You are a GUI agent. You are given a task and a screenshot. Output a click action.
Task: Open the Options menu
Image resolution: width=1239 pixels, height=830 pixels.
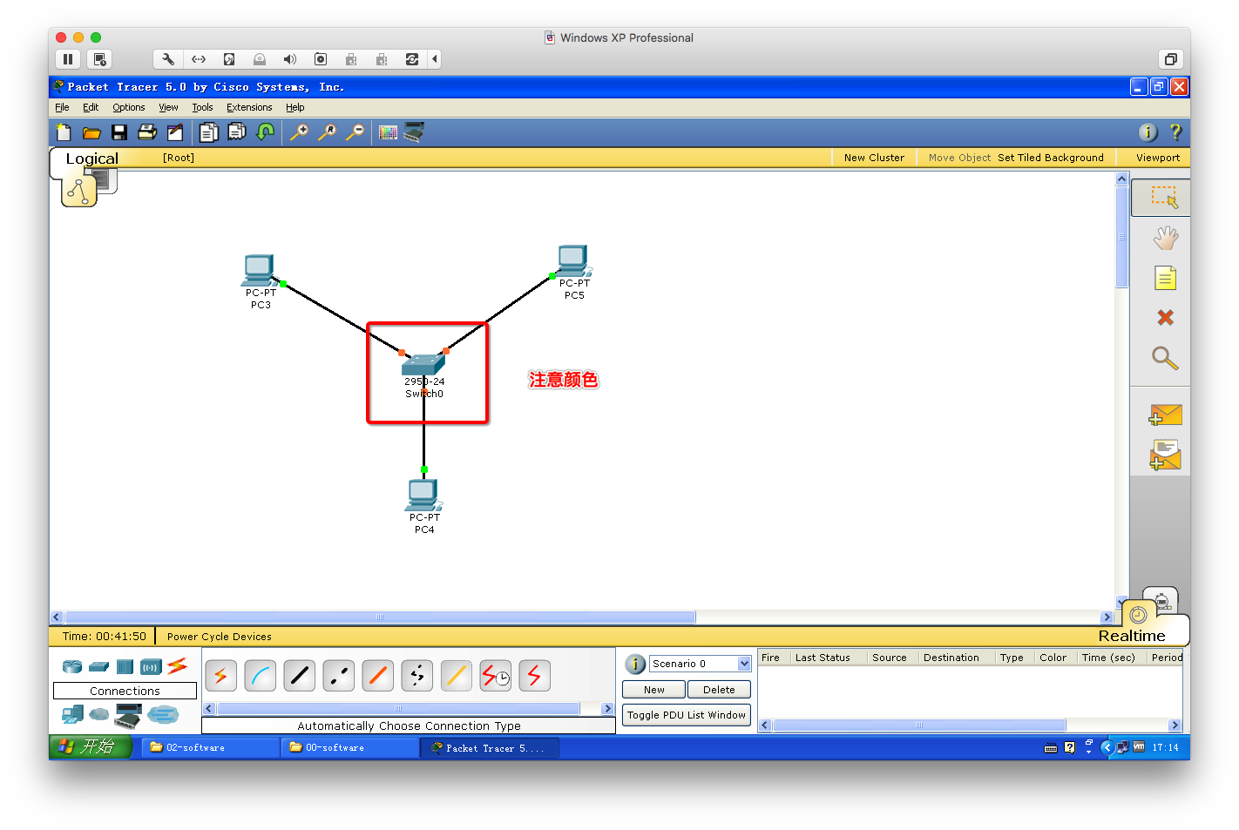point(129,107)
